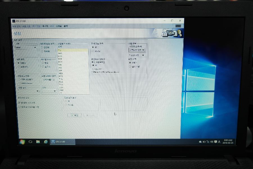Image resolution: width=253 pixels, height=169 pixels.
Task: Select JAP in the catalog region list
Action: pyautogui.click(x=60, y=70)
